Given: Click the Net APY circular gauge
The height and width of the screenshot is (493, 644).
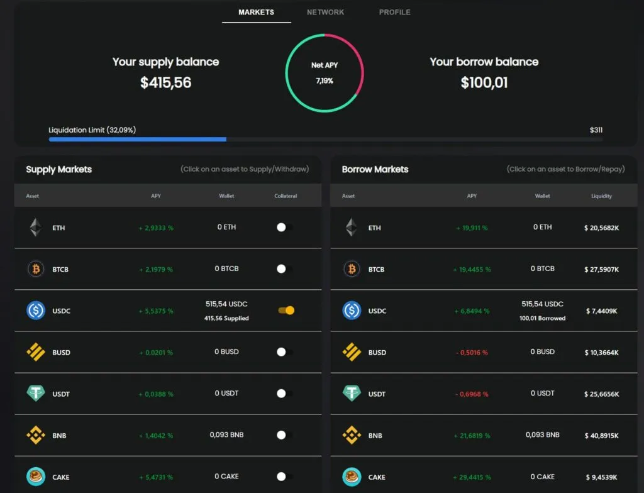Looking at the screenshot, I should coord(325,73).
